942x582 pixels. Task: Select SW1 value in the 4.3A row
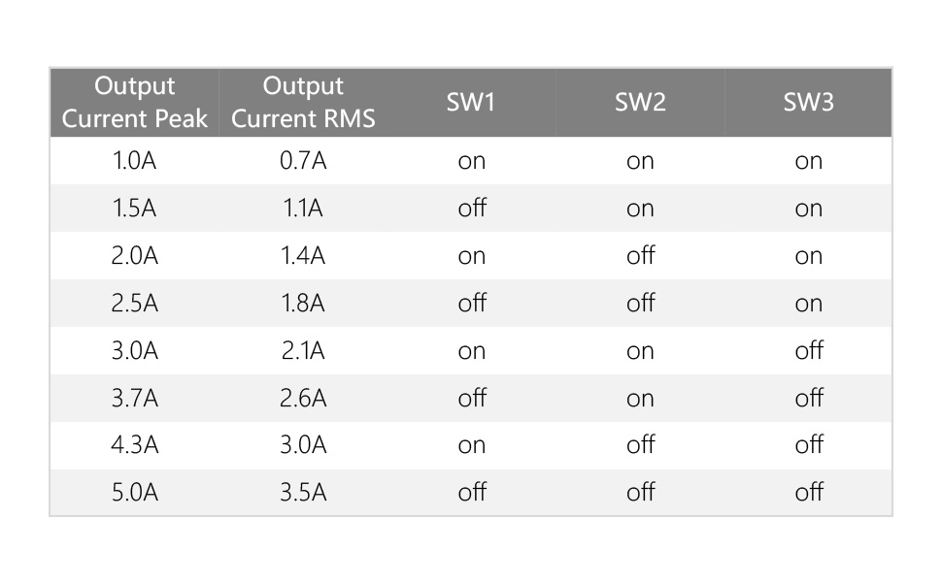click(x=472, y=445)
